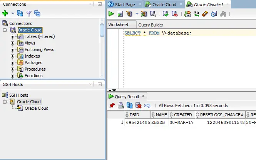Select the Packages tree item
The image size is (256, 160).
click(33, 63)
